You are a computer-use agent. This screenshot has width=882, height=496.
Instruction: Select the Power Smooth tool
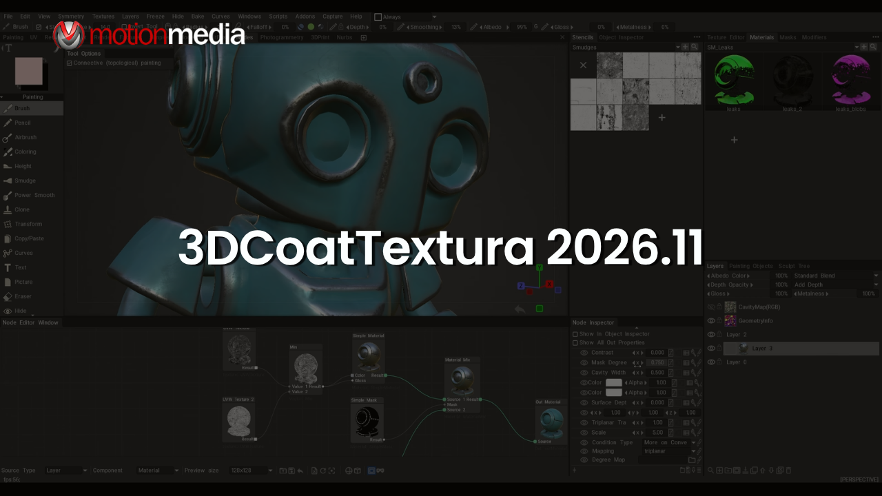coord(32,195)
